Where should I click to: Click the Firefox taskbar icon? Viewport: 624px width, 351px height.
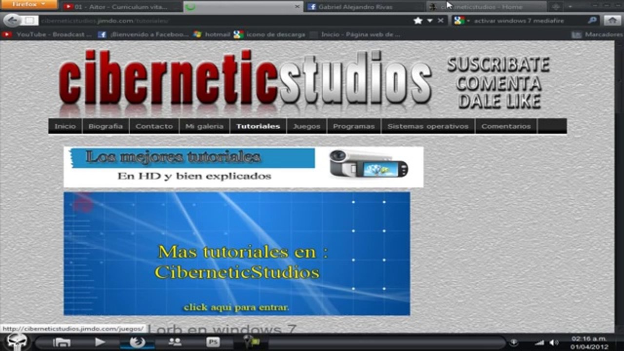click(x=137, y=342)
